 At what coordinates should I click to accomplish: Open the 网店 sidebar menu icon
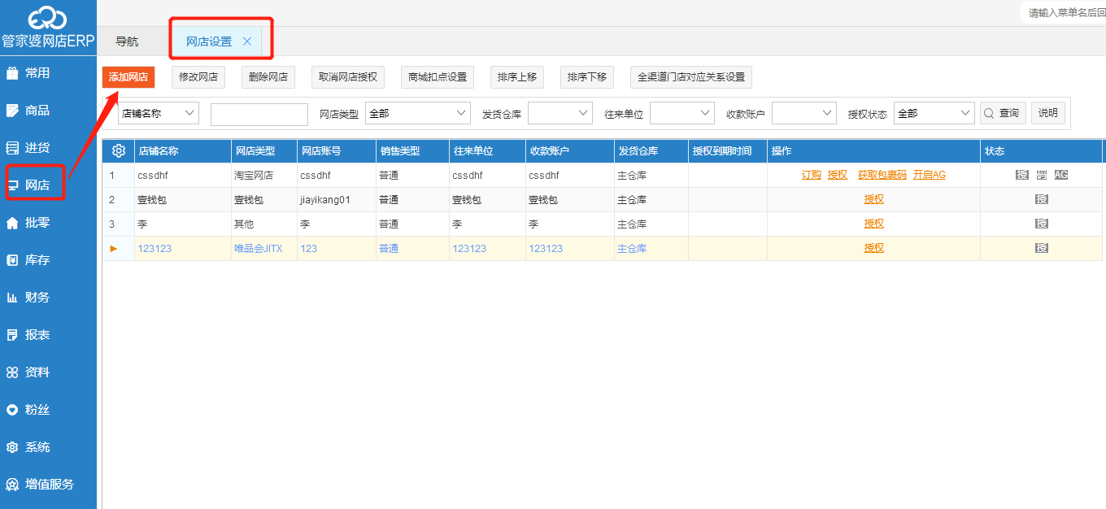(x=12, y=185)
